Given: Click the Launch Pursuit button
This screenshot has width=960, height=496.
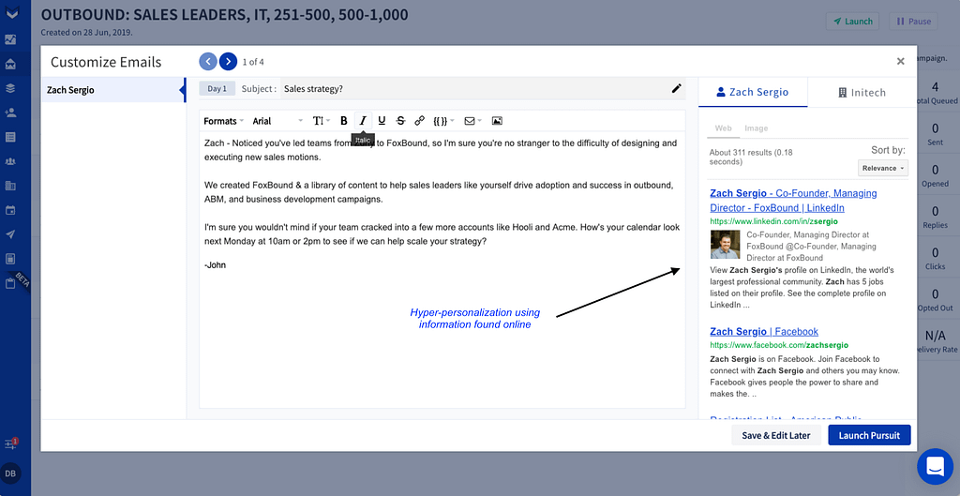Looking at the screenshot, I should [869, 435].
